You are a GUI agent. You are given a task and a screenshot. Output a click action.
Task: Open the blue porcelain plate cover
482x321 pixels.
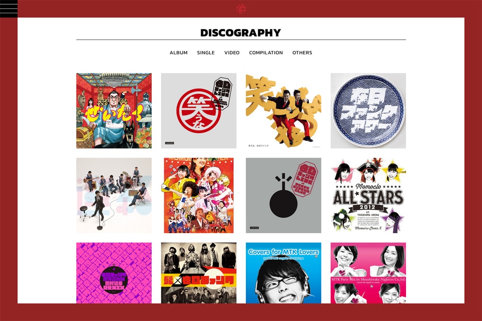pos(368,110)
